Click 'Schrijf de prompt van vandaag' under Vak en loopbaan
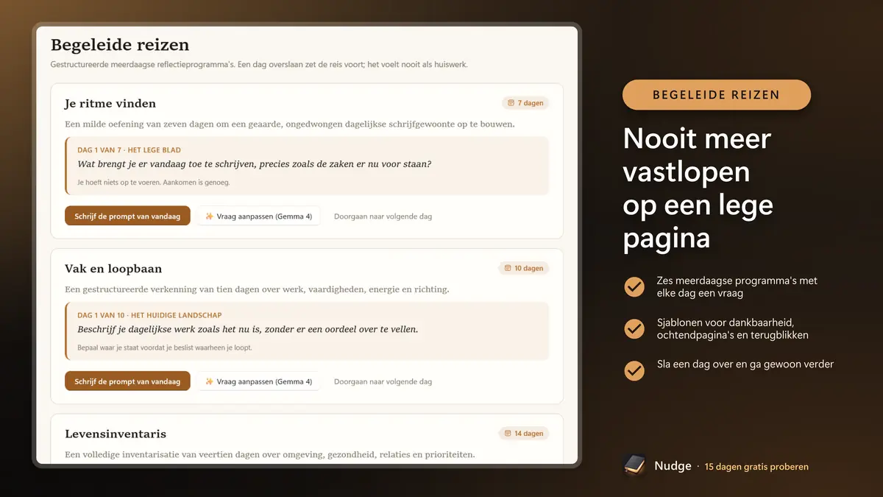 tap(127, 381)
